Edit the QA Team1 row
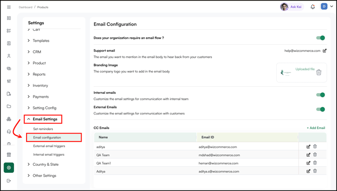 (308, 163)
